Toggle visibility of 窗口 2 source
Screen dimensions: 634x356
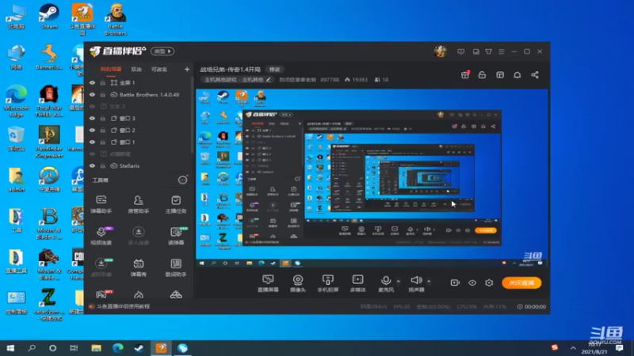tap(92, 131)
